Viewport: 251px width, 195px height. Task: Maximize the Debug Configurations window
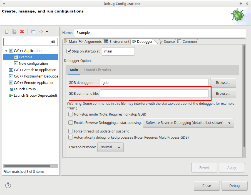(241, 4)
